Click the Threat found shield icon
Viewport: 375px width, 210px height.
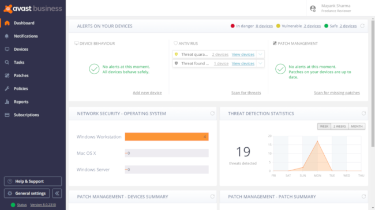[x=177, y=63]
